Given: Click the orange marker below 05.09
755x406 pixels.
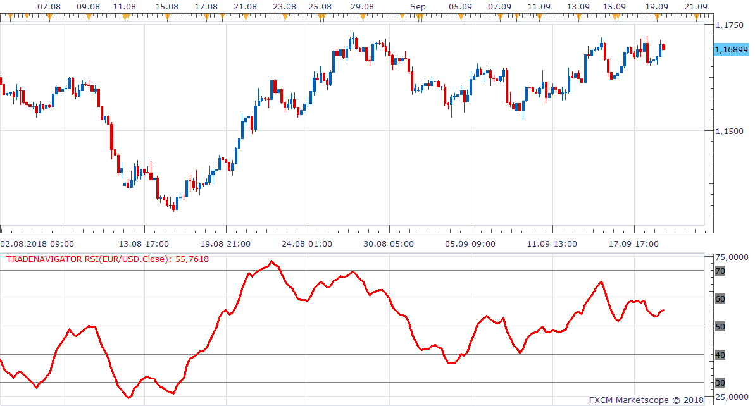Looking at the screenshot, I should pos(461,17).
